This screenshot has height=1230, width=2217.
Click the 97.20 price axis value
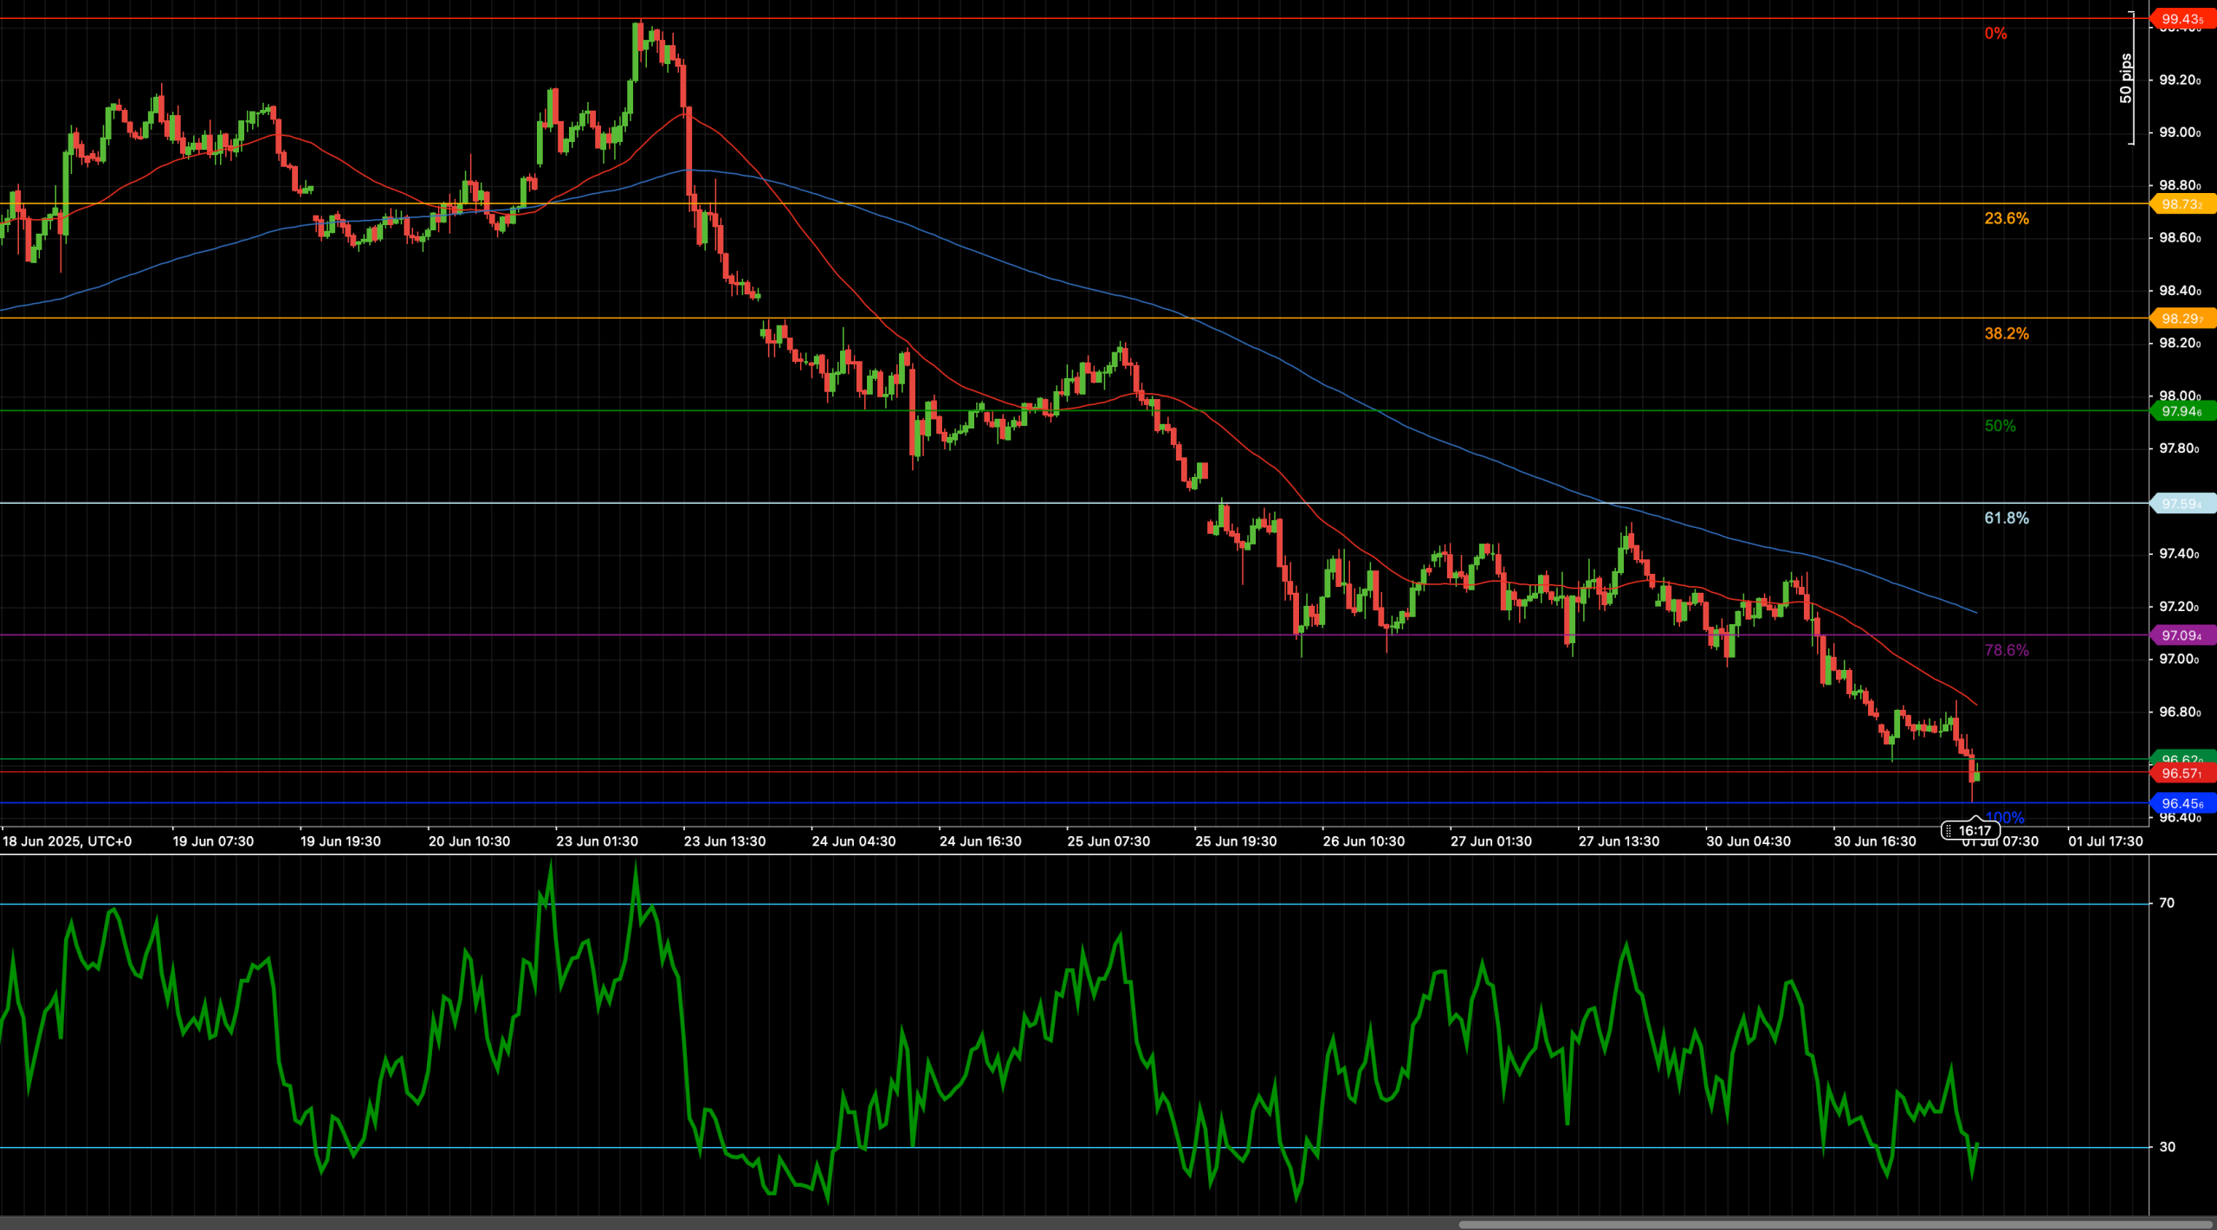coord(2180,607)
